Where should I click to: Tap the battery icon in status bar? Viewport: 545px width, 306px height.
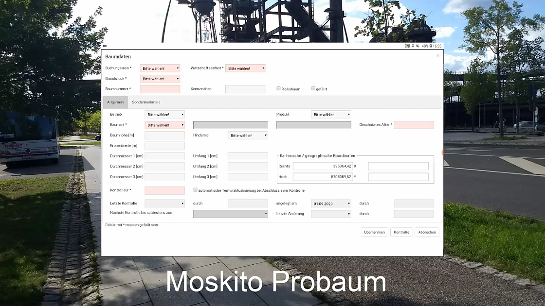click(431, 46)
